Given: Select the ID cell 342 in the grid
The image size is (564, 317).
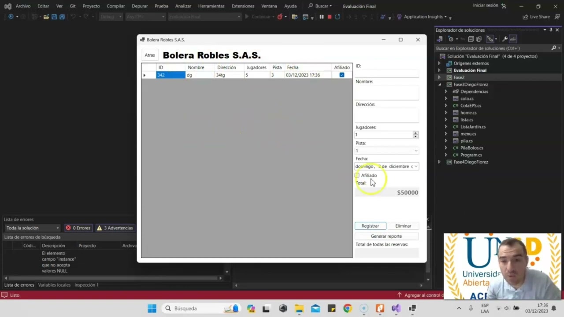Looking at the screenshot, I should point(171,75).
